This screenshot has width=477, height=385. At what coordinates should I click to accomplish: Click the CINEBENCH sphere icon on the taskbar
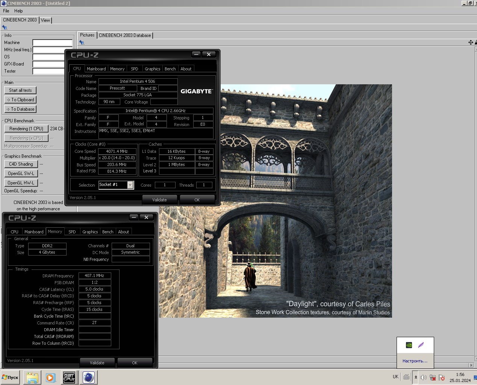click(89, 377)
